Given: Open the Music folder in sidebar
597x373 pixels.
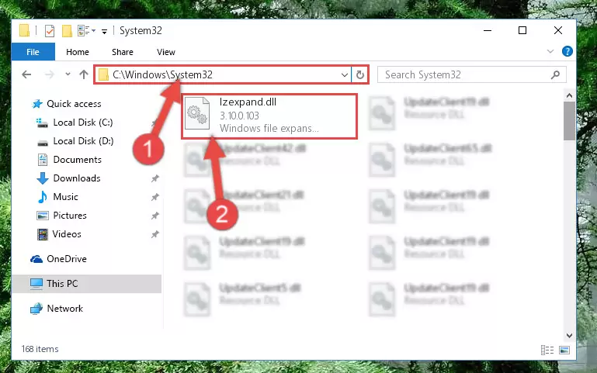Looking at the screenshot, I should 65,197.
